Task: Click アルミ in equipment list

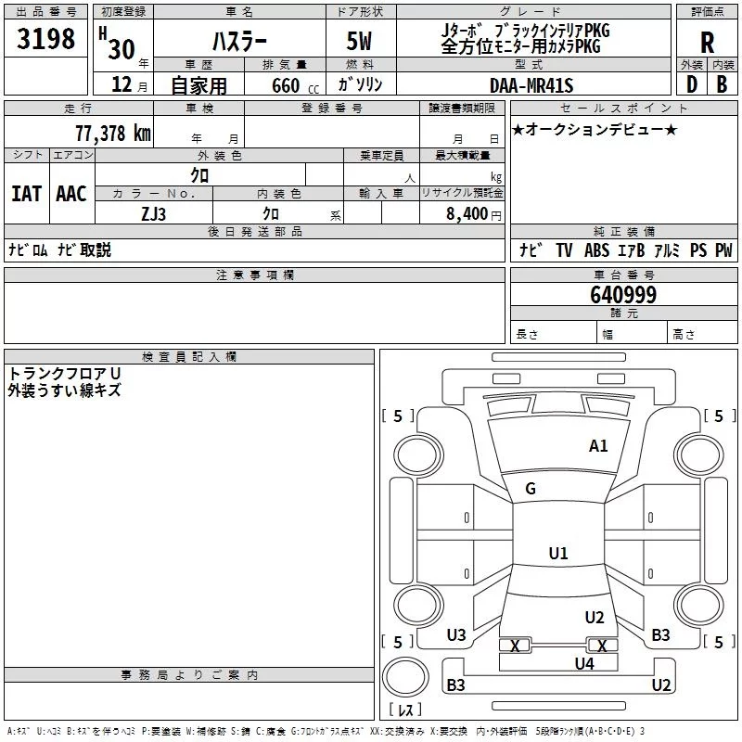Action: [x=666, y=249]
